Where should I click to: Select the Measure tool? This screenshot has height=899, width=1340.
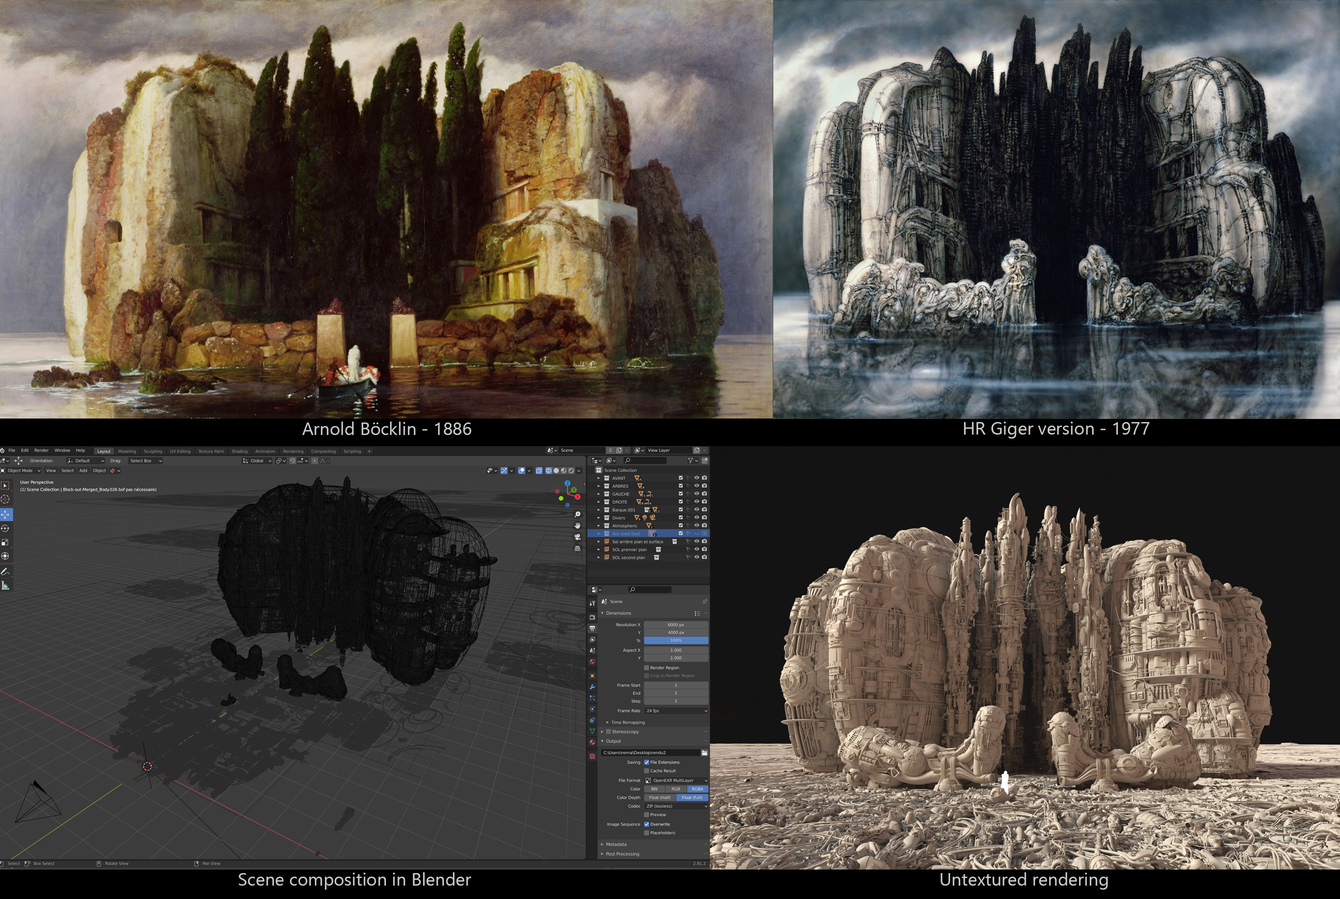[5, 585]
